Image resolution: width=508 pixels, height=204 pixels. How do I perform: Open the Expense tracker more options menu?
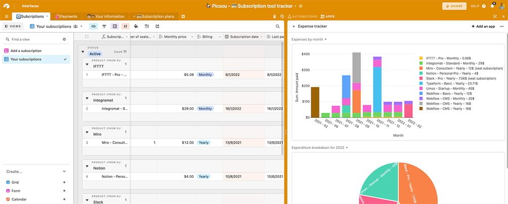point(502,27)
